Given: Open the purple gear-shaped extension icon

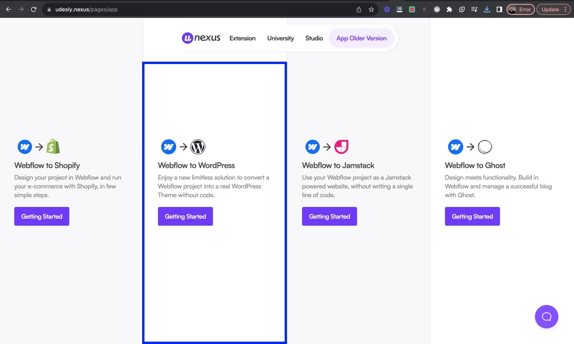Looking at the screenshot, I should point(387,9).
